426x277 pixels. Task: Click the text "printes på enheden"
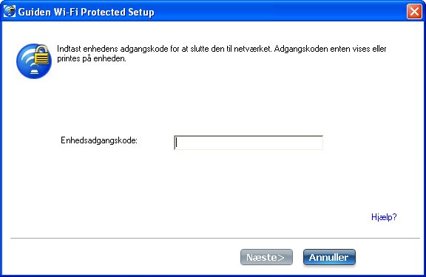coord(91,58)
